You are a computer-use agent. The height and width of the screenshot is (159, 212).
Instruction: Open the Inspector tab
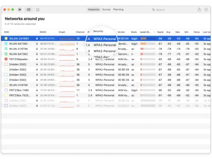[x=94, y=10]
